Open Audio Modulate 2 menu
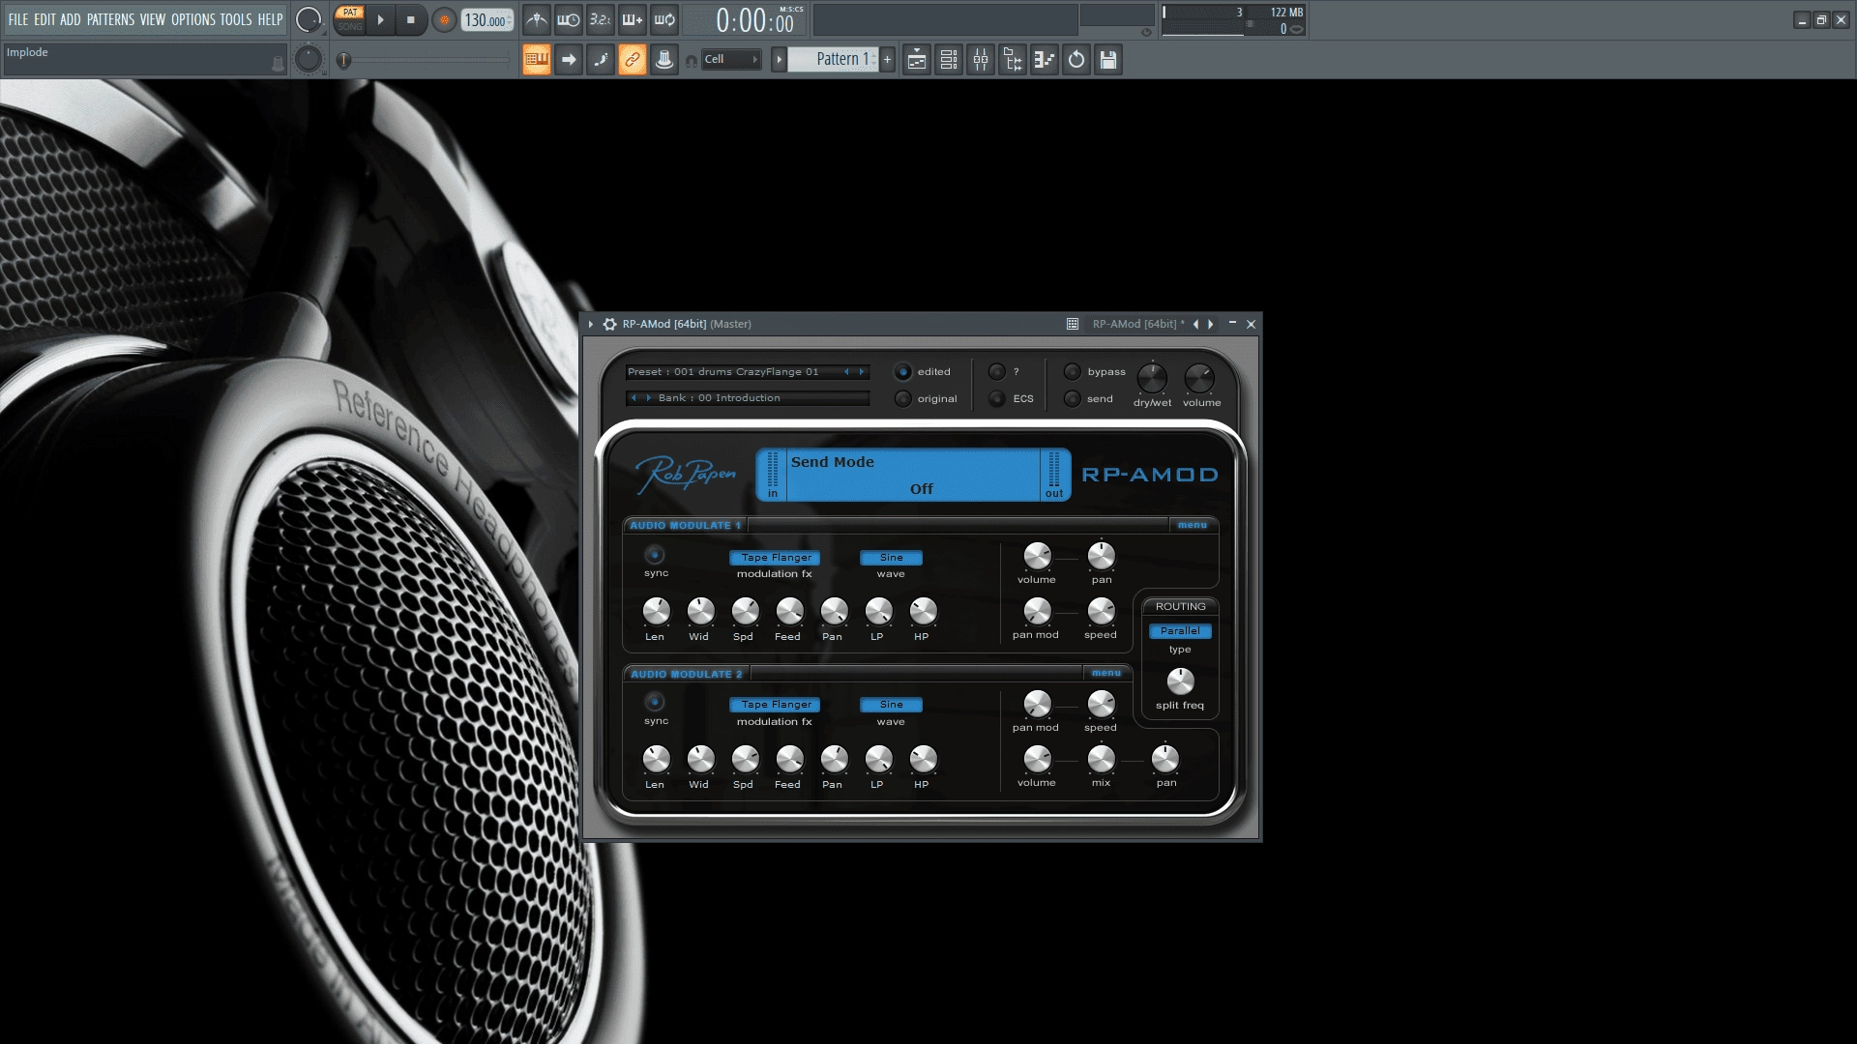 1106,673
